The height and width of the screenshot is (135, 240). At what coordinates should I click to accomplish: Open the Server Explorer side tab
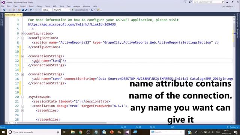2,19
